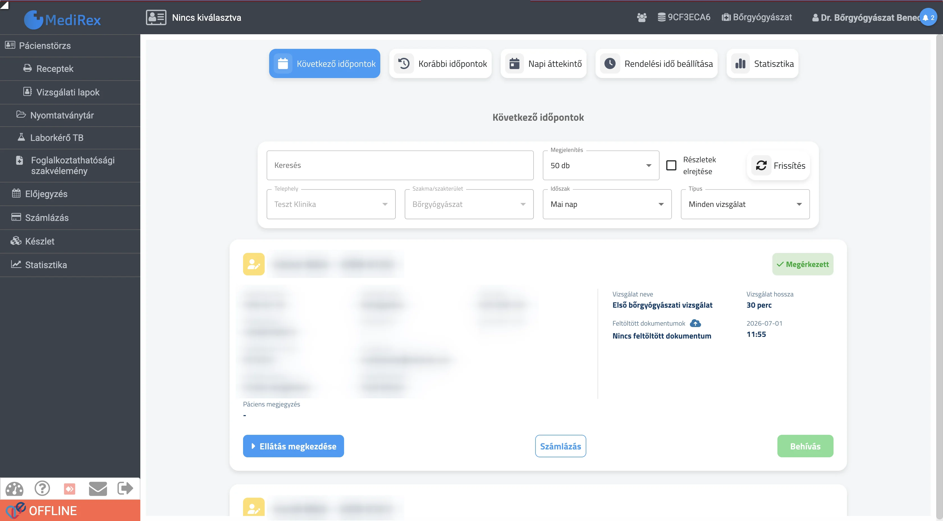Click the Ellátás megkezdése button

pos(293,446)
